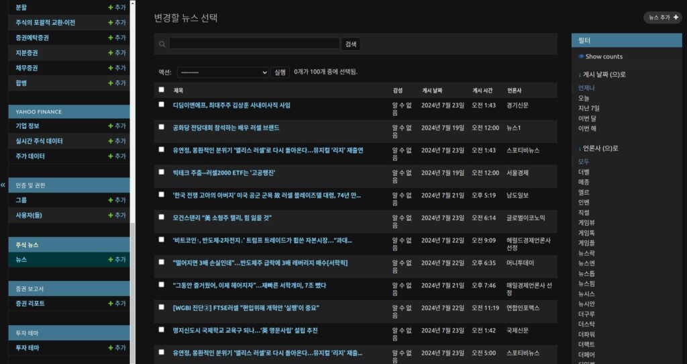Image resolution: width=687 pixels, height=364 pixels.
Task: Check the 공화당 전당대회 news row checkbox
Action: pos(161,127)
